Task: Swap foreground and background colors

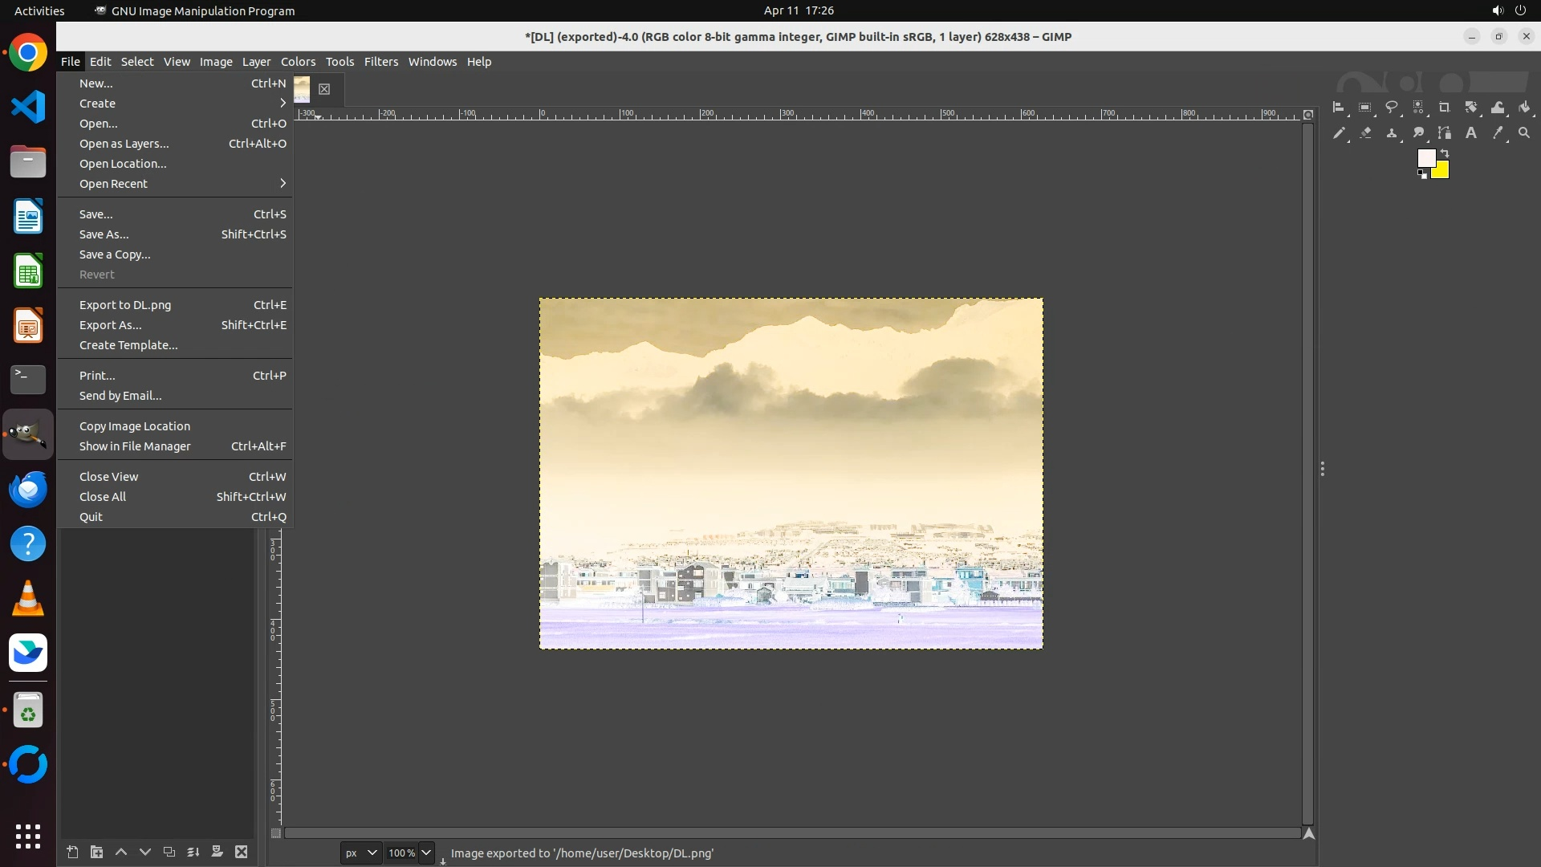Action: [1445, 153]
